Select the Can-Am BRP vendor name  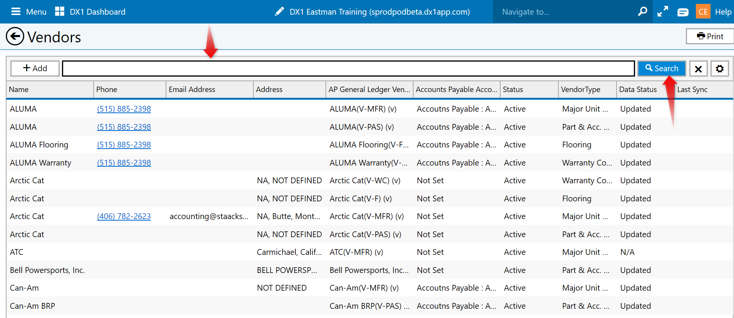[33, 306]
